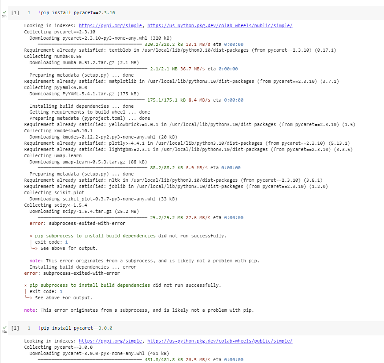
Task: Click the 3m execution time label
Action: pyautogui.click(x=4, y=16)
